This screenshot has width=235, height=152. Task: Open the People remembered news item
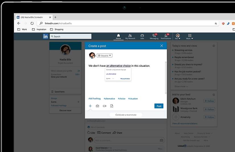point(184,57)
